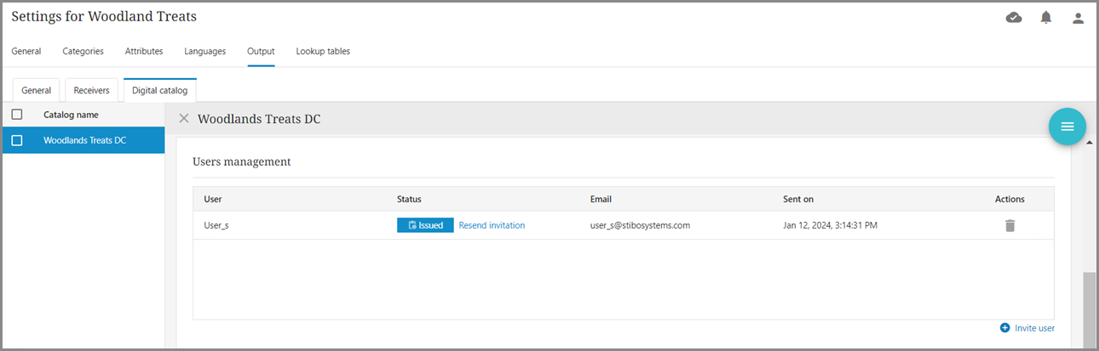Close the Woodlands Treats DC panel
Screen dimensions: 1099x351
(184, 119)
